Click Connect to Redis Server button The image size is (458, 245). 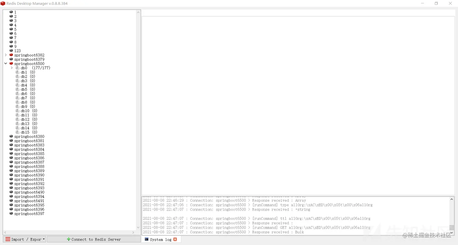[94, 239]
